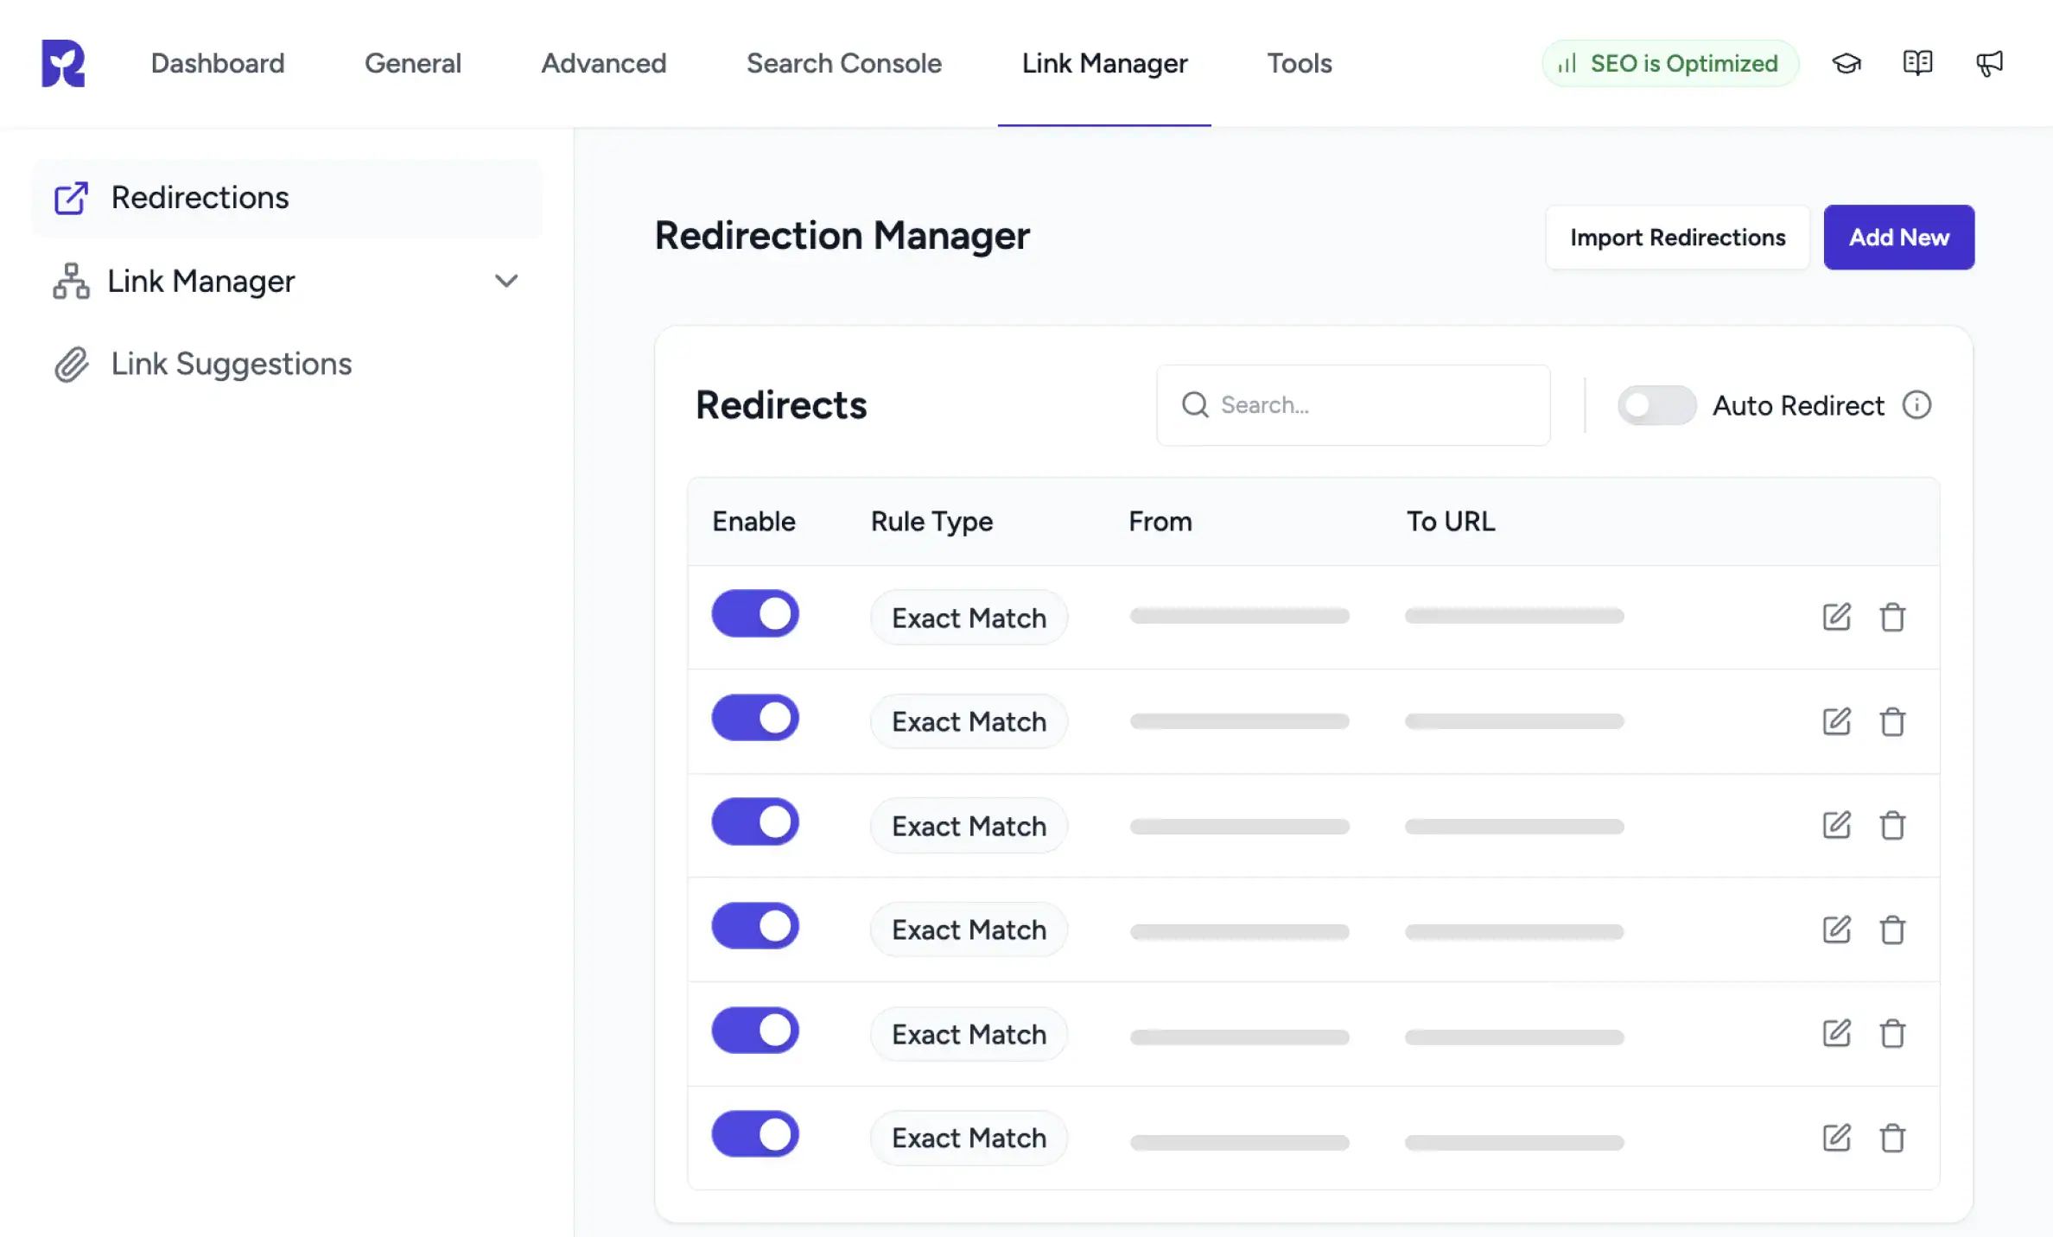Disable the first redirect's enable switch
The height and width of the screenshot is (1237, 2053).
[x=755, y=614]
